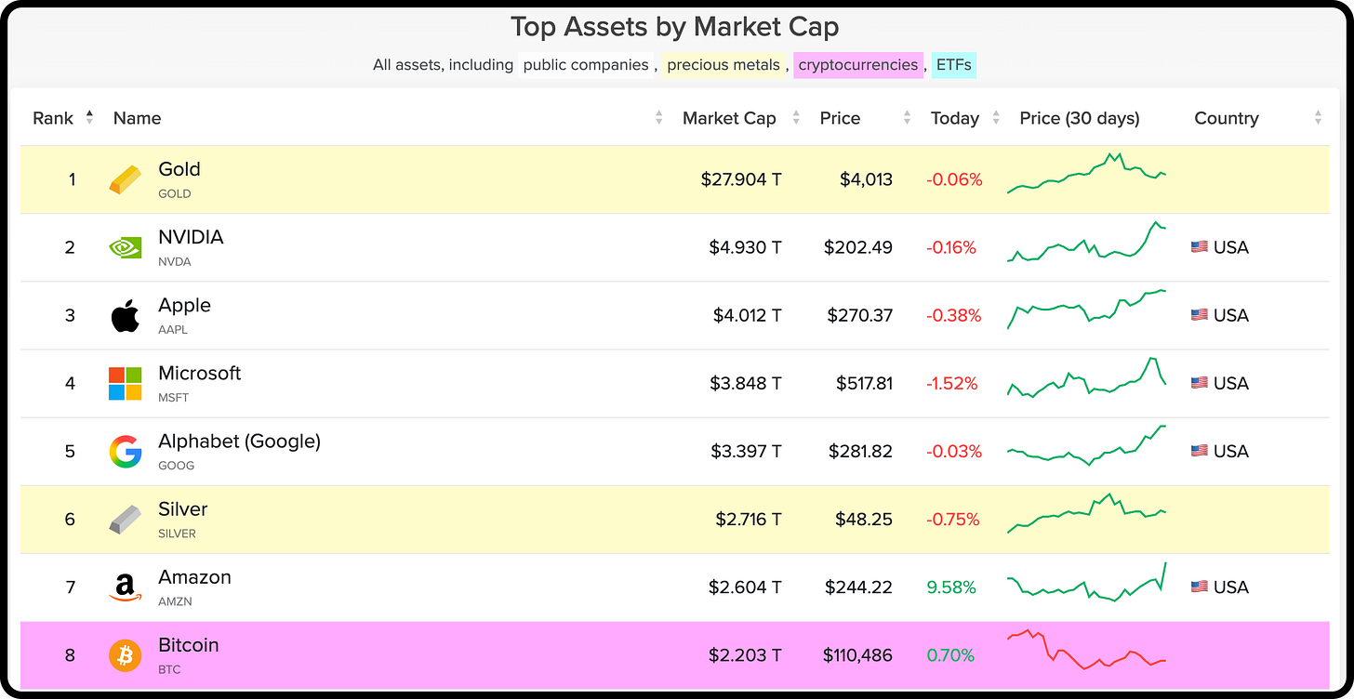Screen dimensions: 1354x699
Task: Open the ETFs filter link
Action: tap(954, 65)
